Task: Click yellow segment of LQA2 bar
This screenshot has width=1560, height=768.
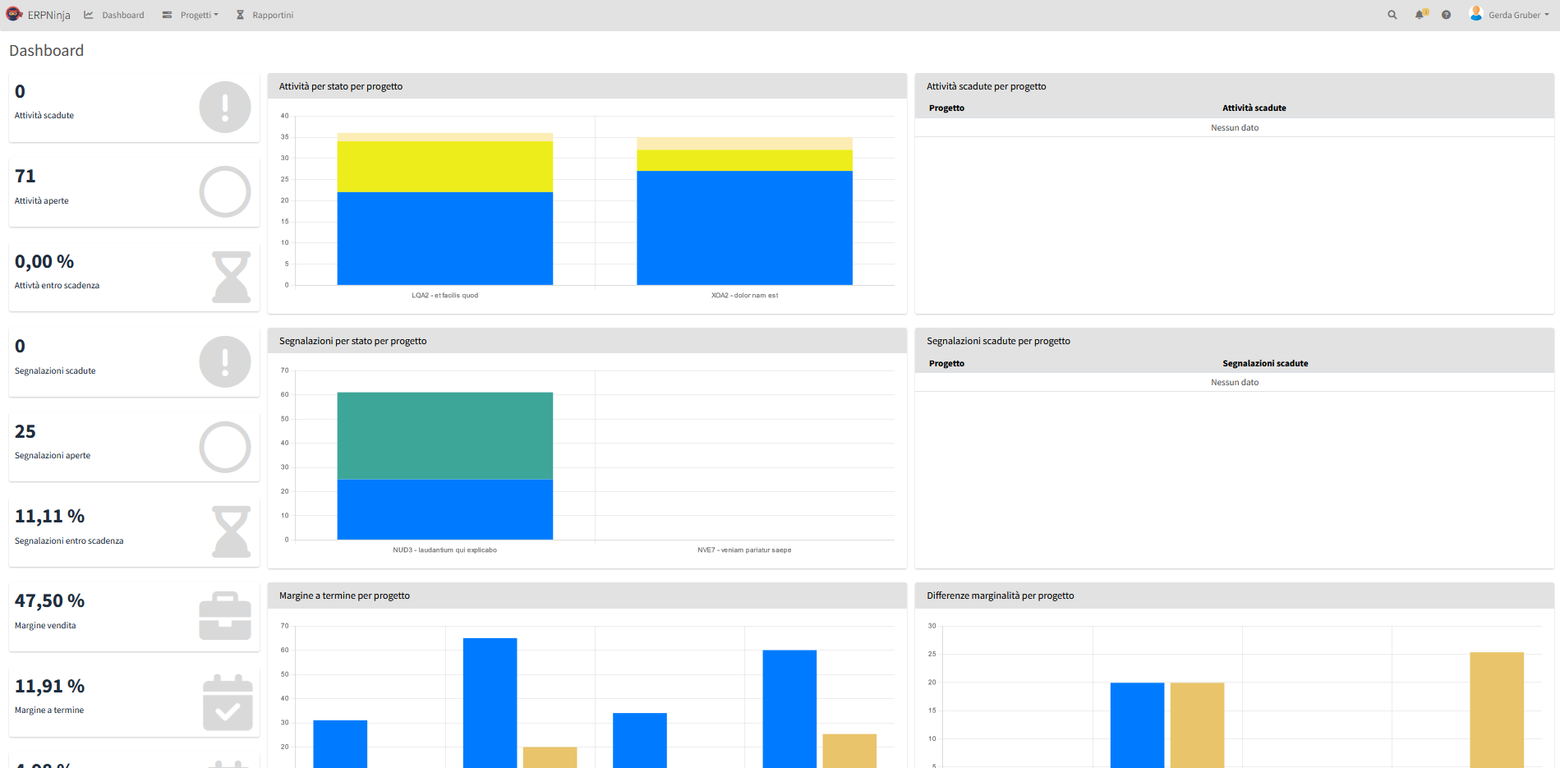Action: (445, 167)
